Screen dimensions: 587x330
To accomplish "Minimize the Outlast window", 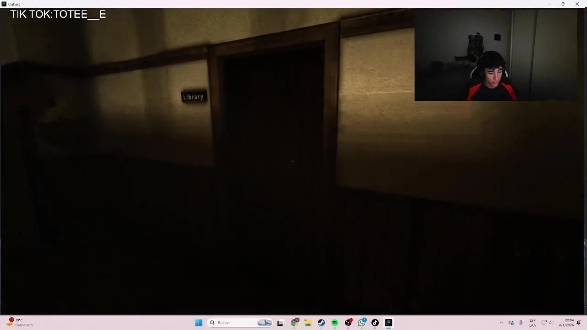I will point(549,4).
